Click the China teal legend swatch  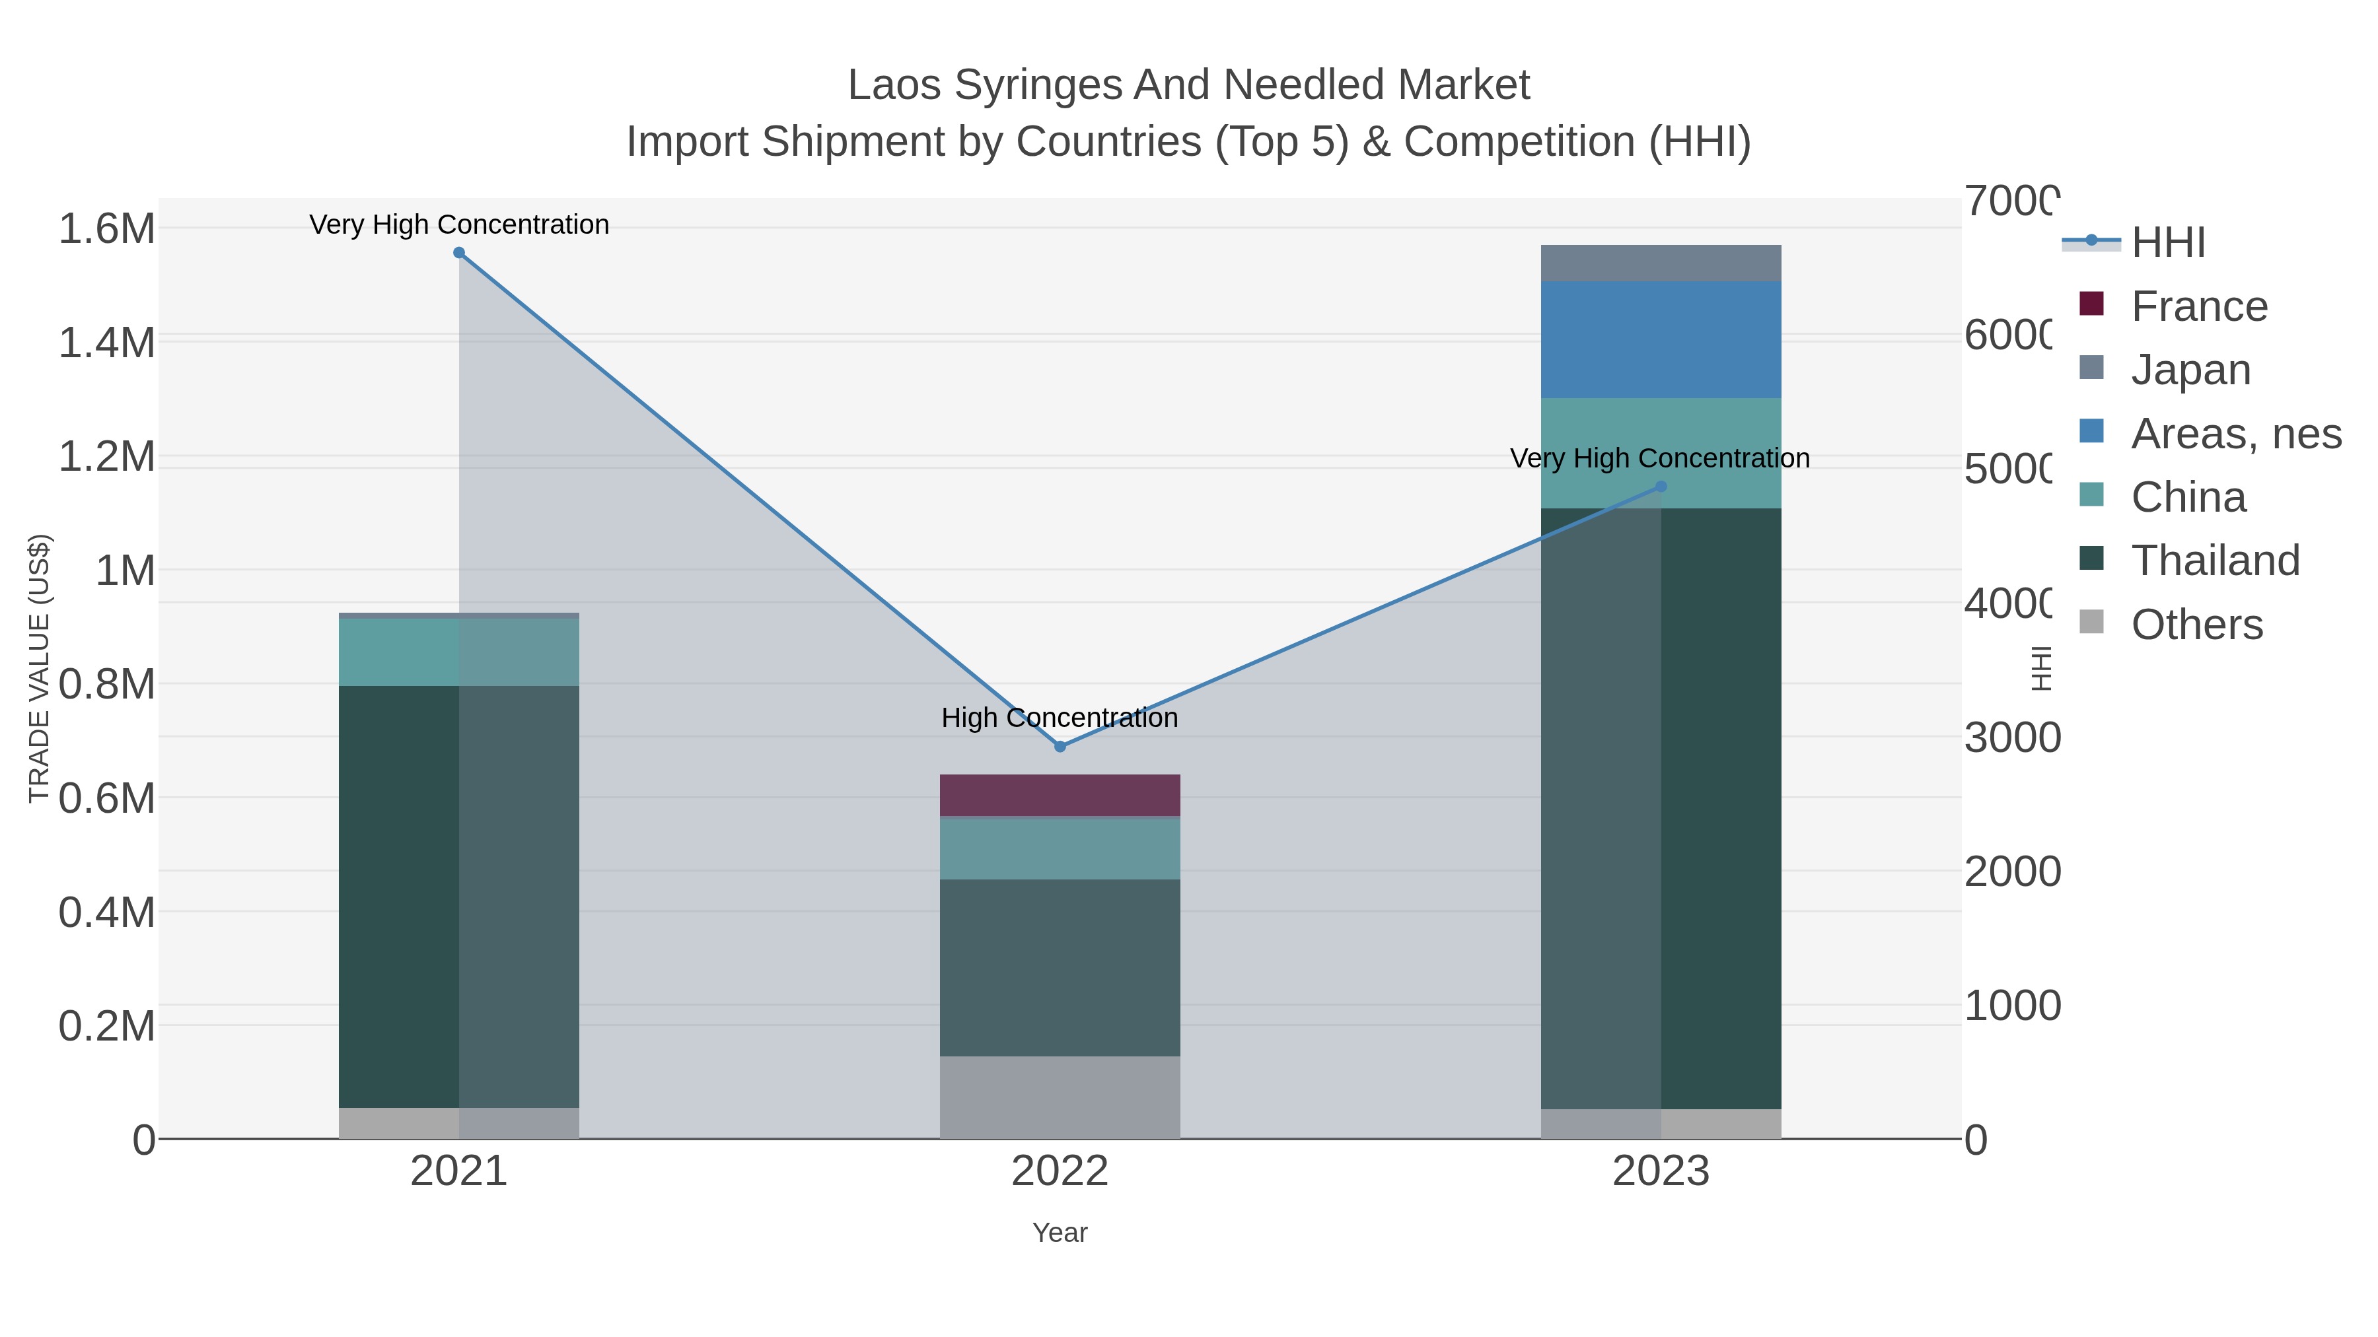[2092, 495]
